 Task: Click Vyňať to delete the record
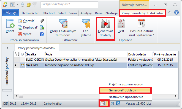[25, 34]
